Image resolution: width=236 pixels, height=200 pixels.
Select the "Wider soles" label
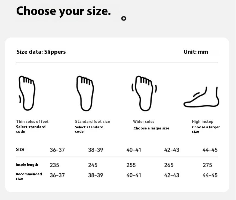click(144, 121)
